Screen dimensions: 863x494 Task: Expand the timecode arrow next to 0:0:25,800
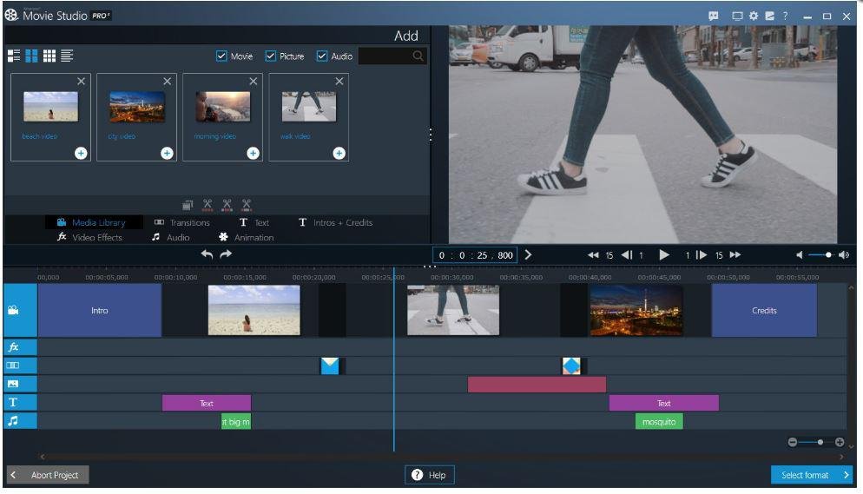(528, 255)
